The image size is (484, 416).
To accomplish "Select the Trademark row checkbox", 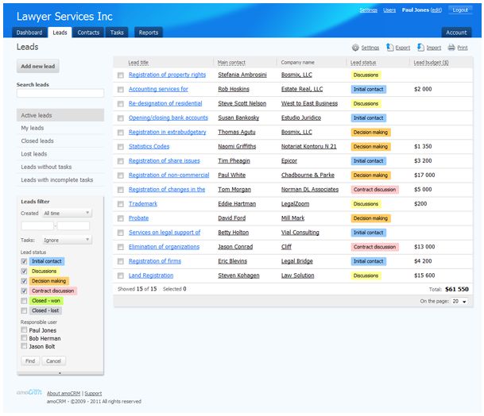I will click(x=121, y=204).
